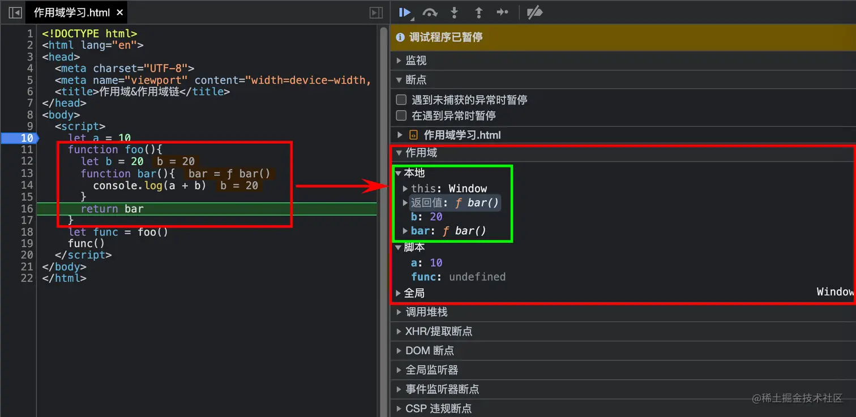This screenshot has width=856, height=417.
Task: Click the a: 10 script variable
Action: click(x=426, y=263)
